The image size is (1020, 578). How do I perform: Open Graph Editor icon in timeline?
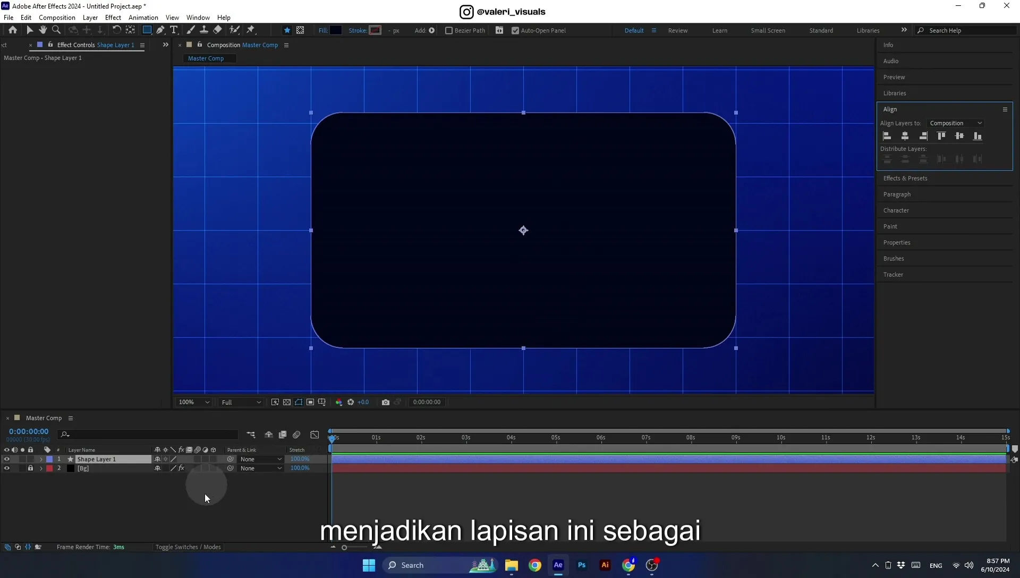(315, 435)
